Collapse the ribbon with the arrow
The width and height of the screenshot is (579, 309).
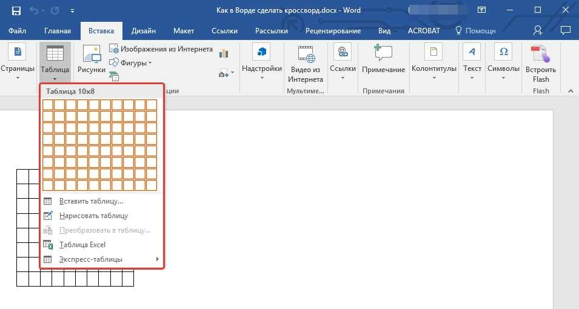570,91
